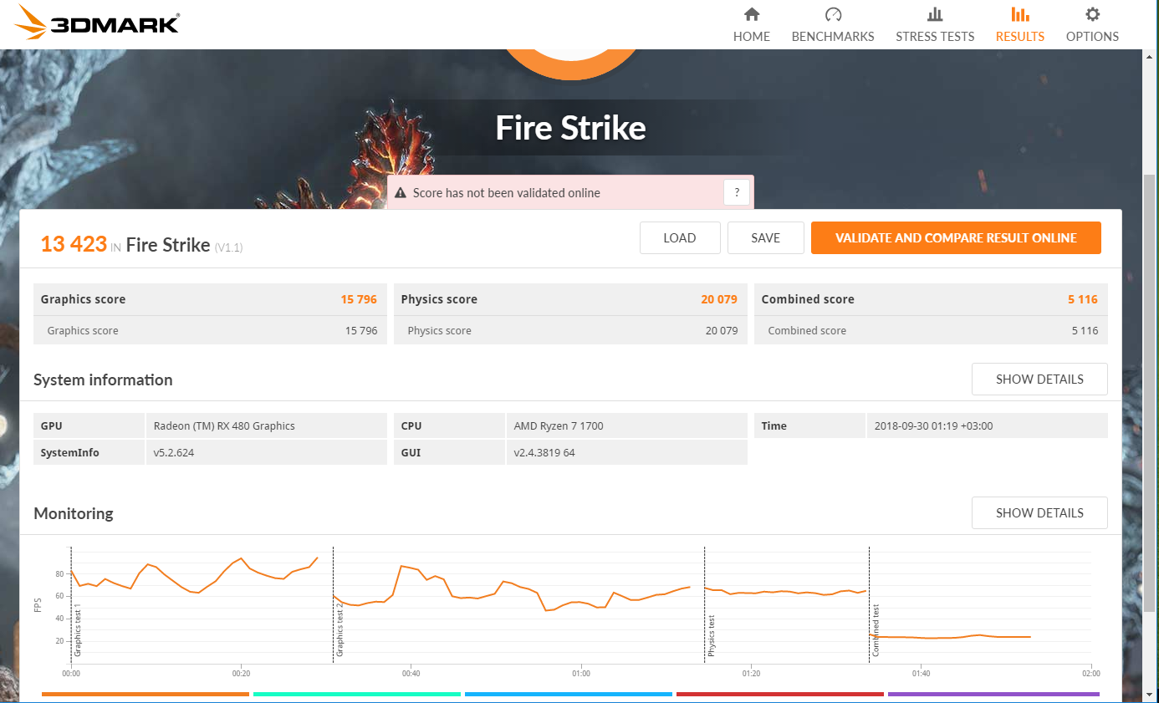Show details for System information
The height and width of the screenshot is (703, 1159).
pos(1039,380)
